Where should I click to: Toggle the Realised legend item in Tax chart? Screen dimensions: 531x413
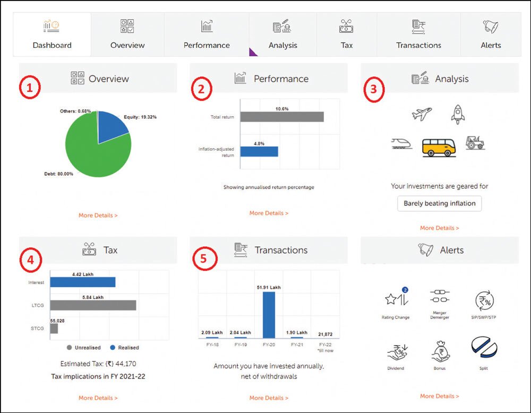(x=124, y=348)
